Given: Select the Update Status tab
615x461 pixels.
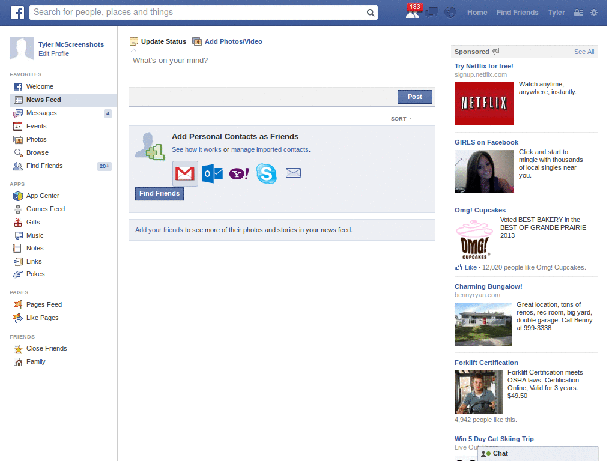Looking at the screenshot, I should tap(158, 41).
